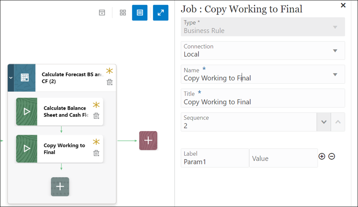
Task: Click asterisk on Calculate Balance Sheet job
Action: [x=96, y=105]
